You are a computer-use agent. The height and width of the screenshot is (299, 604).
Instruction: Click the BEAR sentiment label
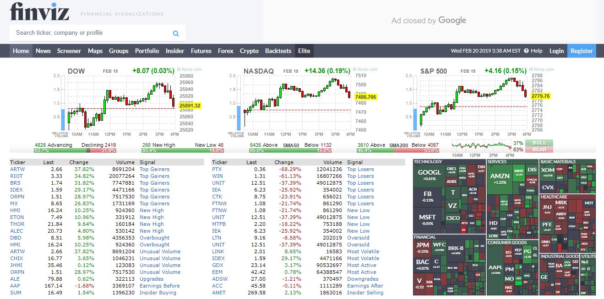[539, 149]
